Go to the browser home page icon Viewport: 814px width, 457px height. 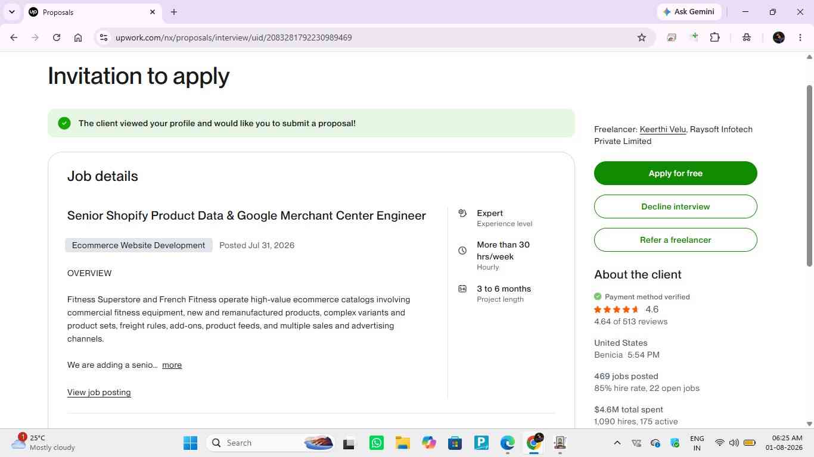(x=78, y=37)
